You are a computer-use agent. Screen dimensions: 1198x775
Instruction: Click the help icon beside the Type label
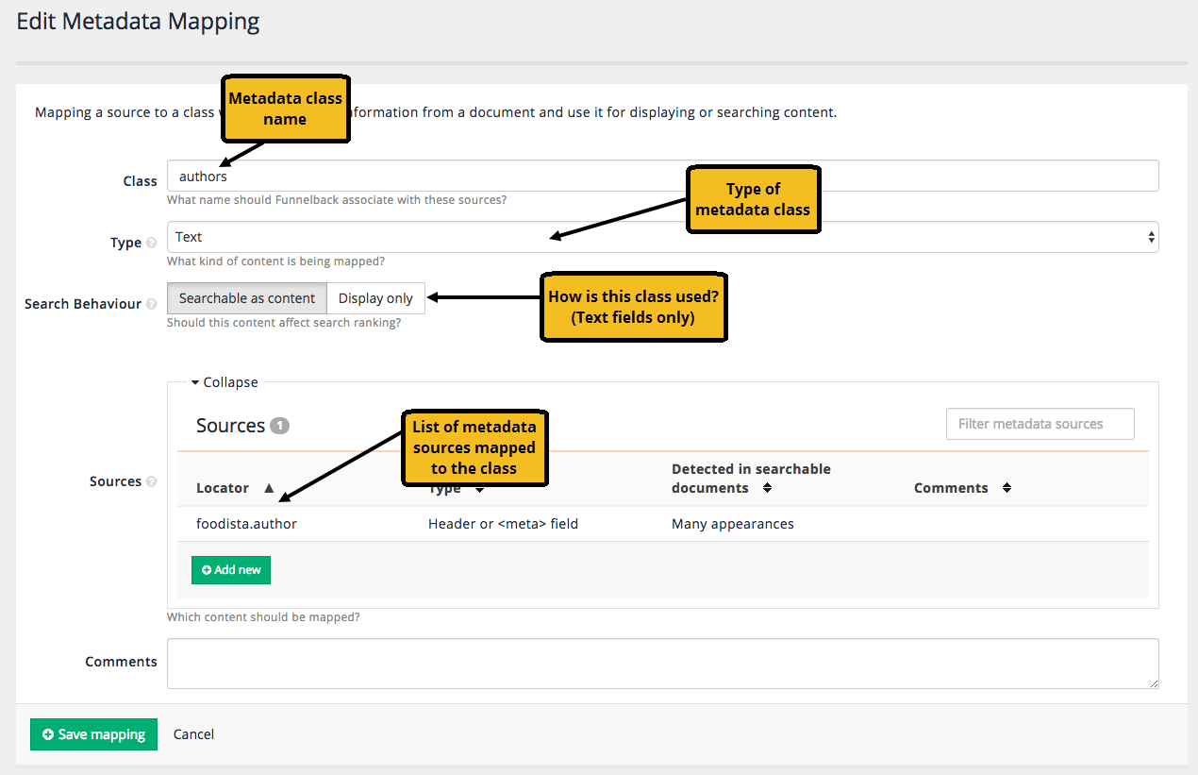(151, 243)
